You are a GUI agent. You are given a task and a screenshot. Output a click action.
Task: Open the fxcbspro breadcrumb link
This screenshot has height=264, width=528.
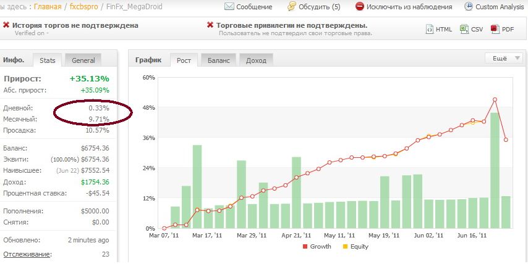click(x=84, y=6)
